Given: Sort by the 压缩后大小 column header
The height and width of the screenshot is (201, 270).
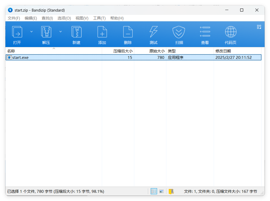Looking at the screenshot, I should coord(118,51).
